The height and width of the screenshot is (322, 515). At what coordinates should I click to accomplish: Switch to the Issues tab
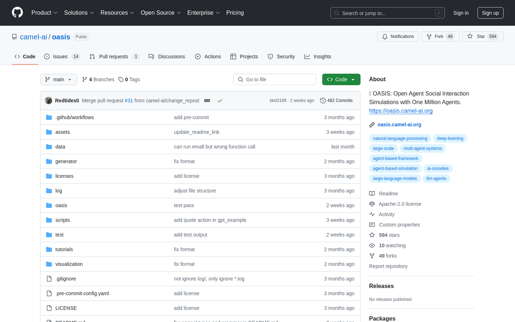62,57
